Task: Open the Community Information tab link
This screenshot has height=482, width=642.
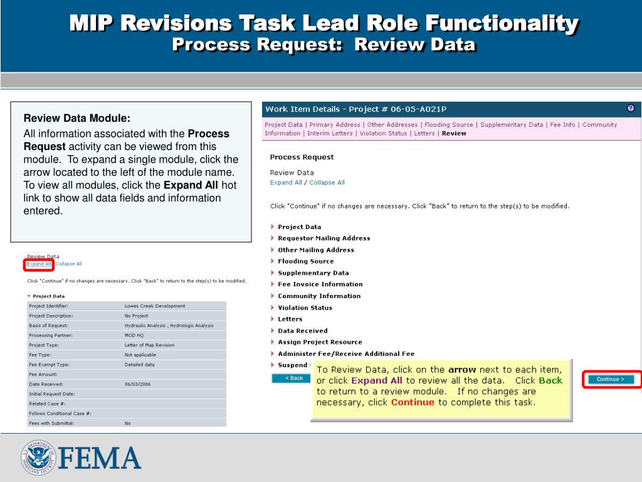Action: [x=599, y=125]
